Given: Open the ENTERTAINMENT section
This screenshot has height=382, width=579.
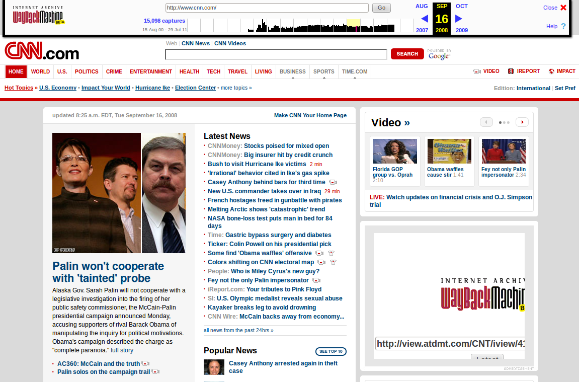Looking at the screenshot, I should click(150, 71).
